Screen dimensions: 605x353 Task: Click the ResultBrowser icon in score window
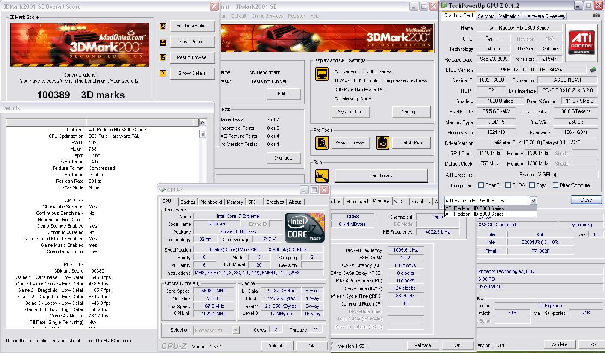point(163,57)
